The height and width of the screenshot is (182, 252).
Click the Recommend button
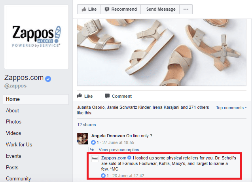pyautogui.click(x=121, y=9)
